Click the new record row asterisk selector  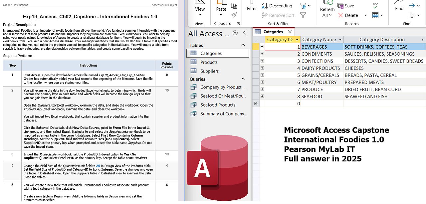[x=256, y=103]
